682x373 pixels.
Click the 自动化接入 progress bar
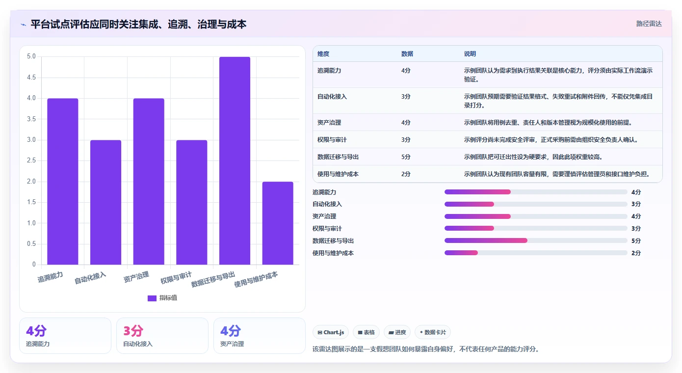536,204
